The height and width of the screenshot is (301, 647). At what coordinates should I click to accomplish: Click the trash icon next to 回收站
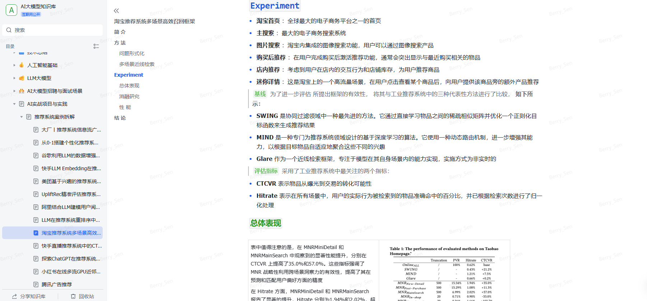pyautogui.click(x=73, y=296)
